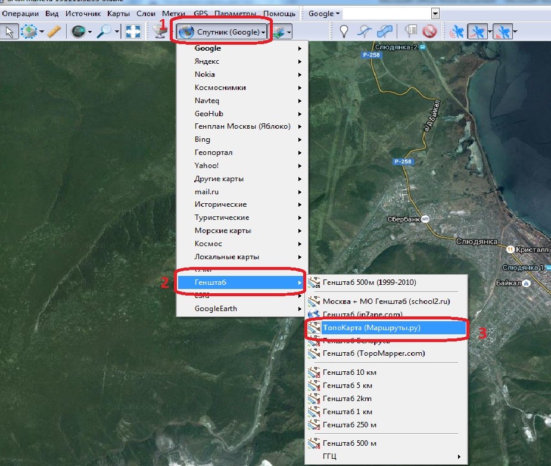
Task: Open the GPS menu
Action: [x=201, y=14]
